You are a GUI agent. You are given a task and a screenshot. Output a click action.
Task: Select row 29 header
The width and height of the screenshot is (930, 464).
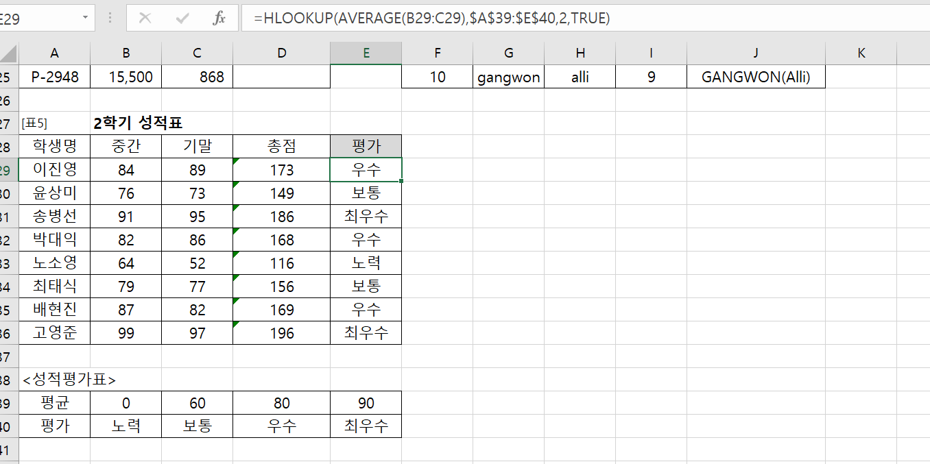[8, 170]
